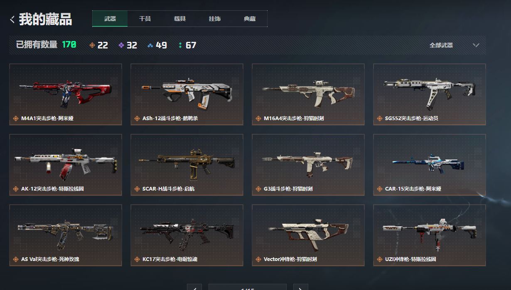Viewport: 511px width, 290px height.
Task: Select the CAR-15突击步枪-阿米娅 skin card
Action: pos(430,165)
